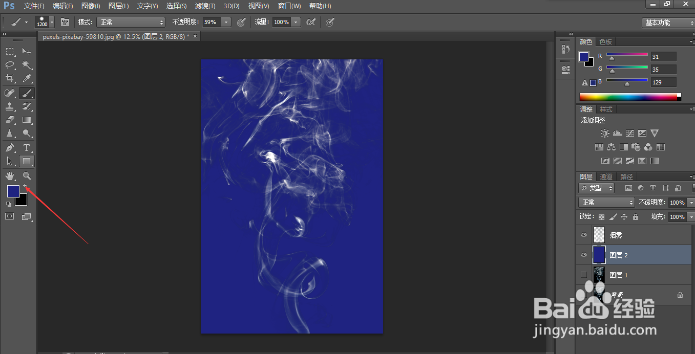Viewport: 695px width, 354px height.
Task: Select the Pen tool
Action: (10, 148)
